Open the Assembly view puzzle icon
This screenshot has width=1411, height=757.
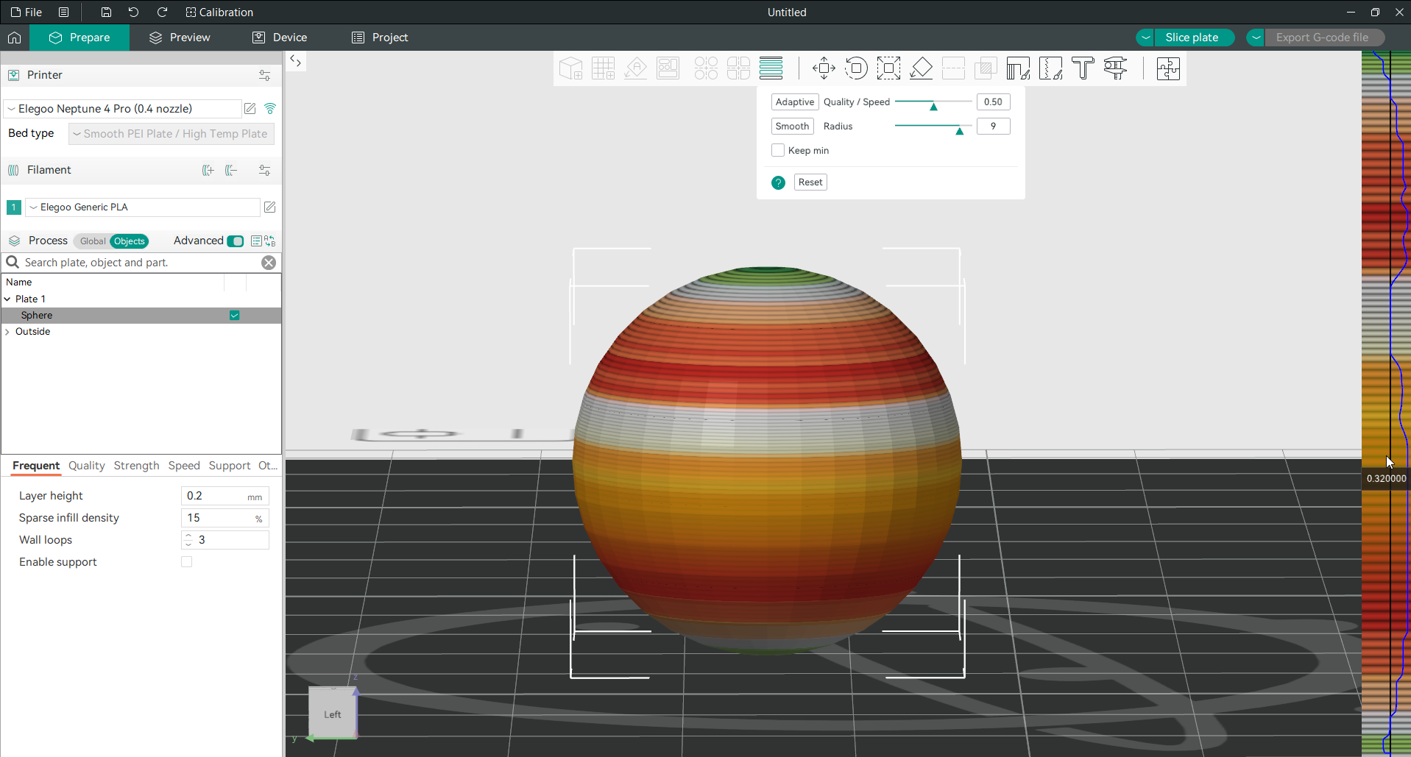[x=1168, y=68]
